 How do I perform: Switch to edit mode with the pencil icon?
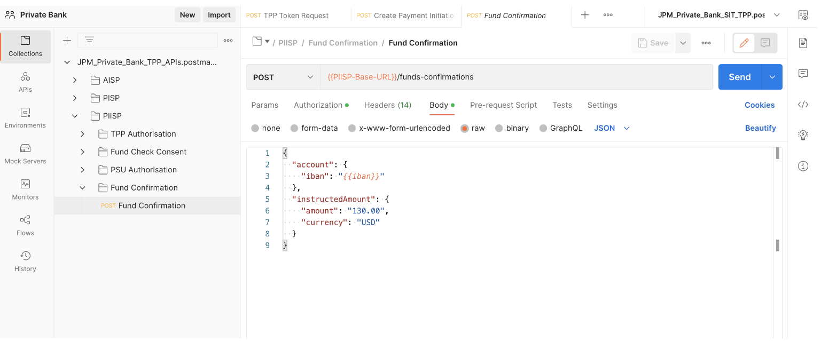coord(744,43)
